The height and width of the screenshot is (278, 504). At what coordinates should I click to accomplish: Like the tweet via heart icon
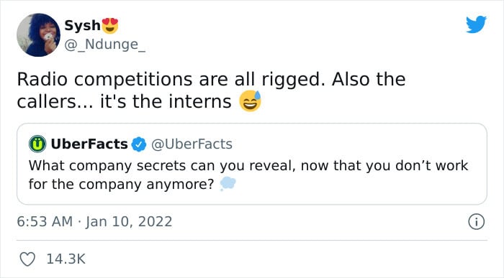[x=27, y=259]
